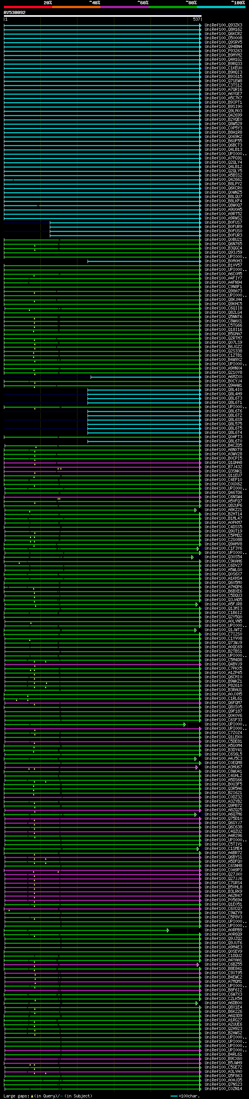Select label UniRef100_A7QRI6

(x=223, y=90)
